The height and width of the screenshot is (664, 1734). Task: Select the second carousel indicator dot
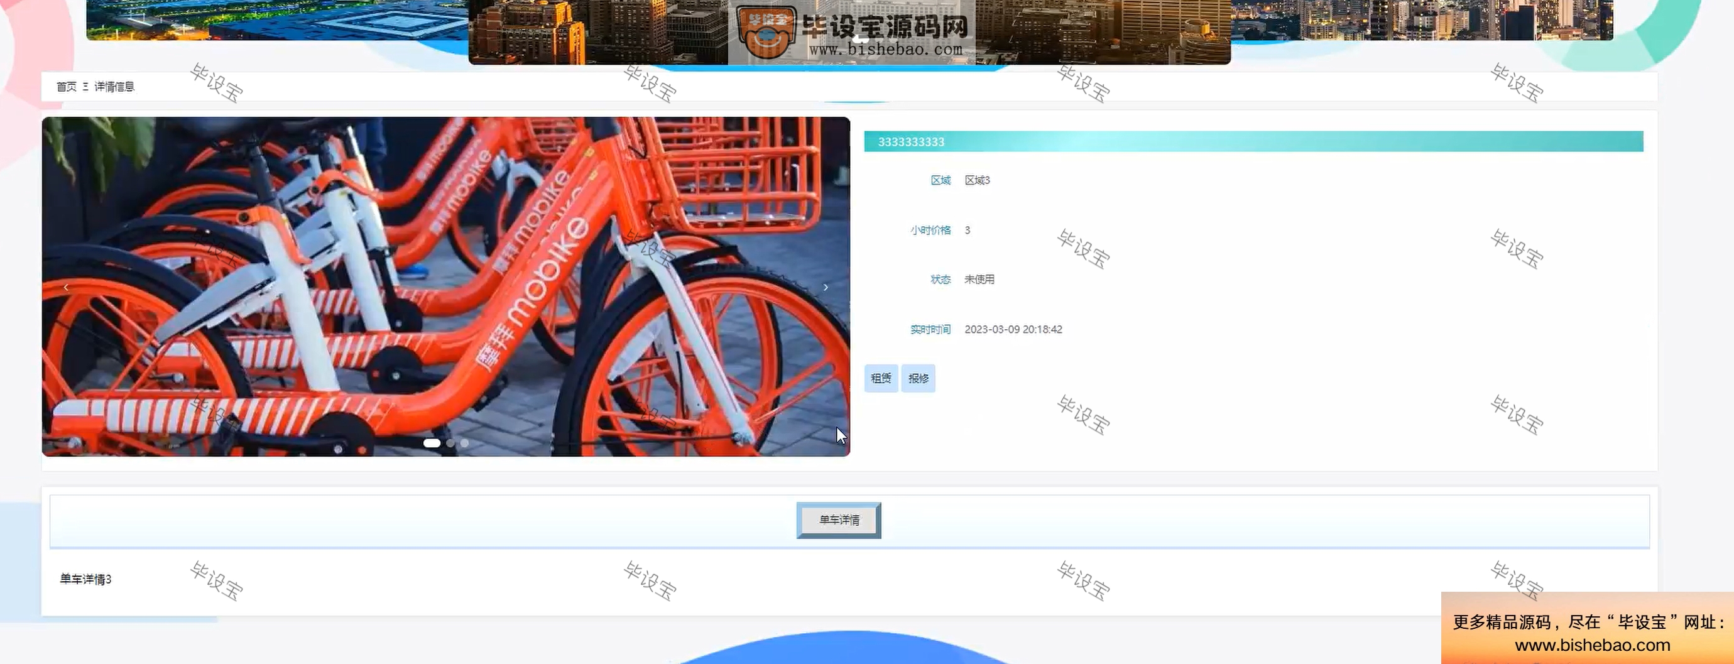coord(450,443)
